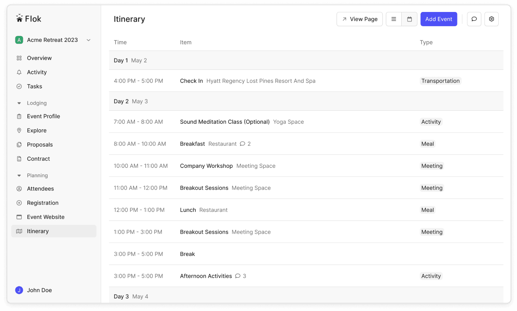
Task: Click the View Page button
Action: (359, 19)
